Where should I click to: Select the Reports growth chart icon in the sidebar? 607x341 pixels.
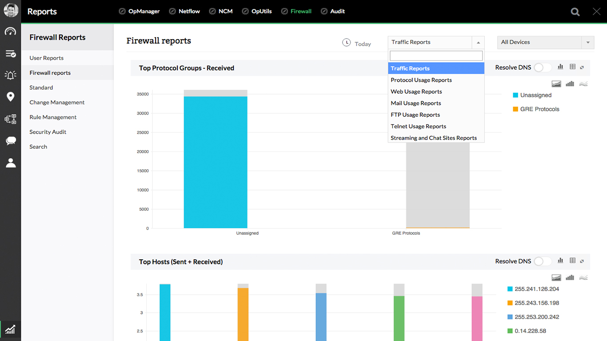pos(11,329)
